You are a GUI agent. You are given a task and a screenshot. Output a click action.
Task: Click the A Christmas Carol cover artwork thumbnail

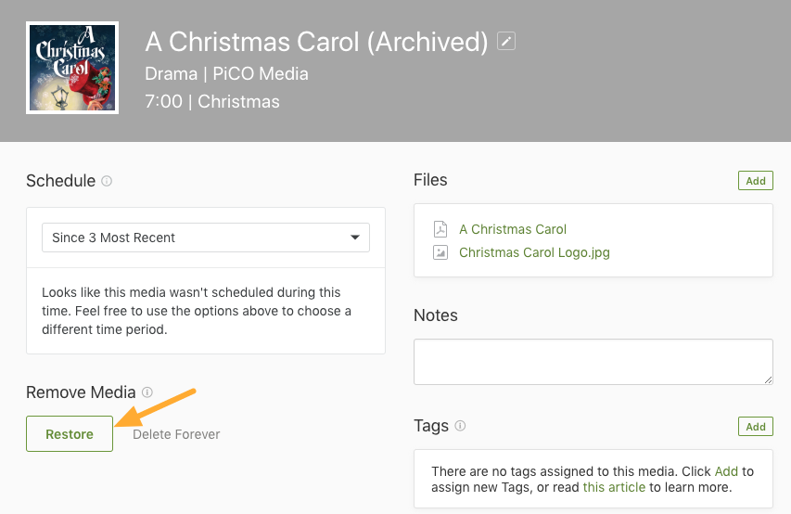(x=72, y=68)
